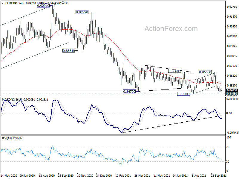Click the 0.85270 price axis value
Viewport: 239px width, 179px height.
coord(232,86)
